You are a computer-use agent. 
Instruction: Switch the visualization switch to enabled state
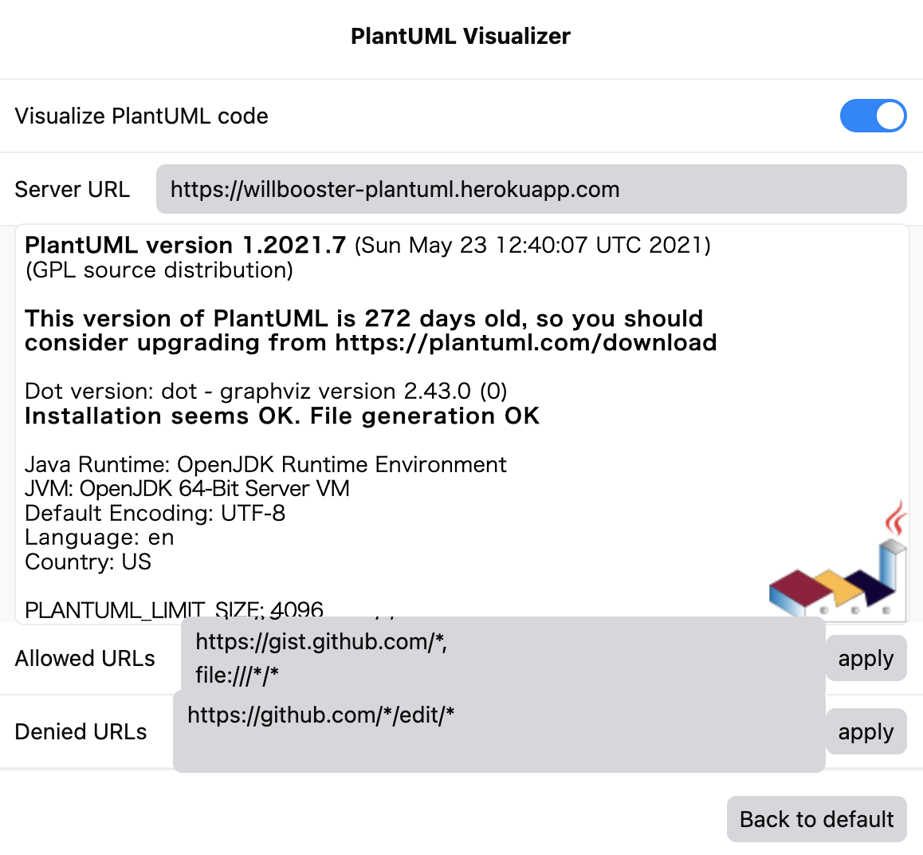pyautogui.click(x=873, y=116)
